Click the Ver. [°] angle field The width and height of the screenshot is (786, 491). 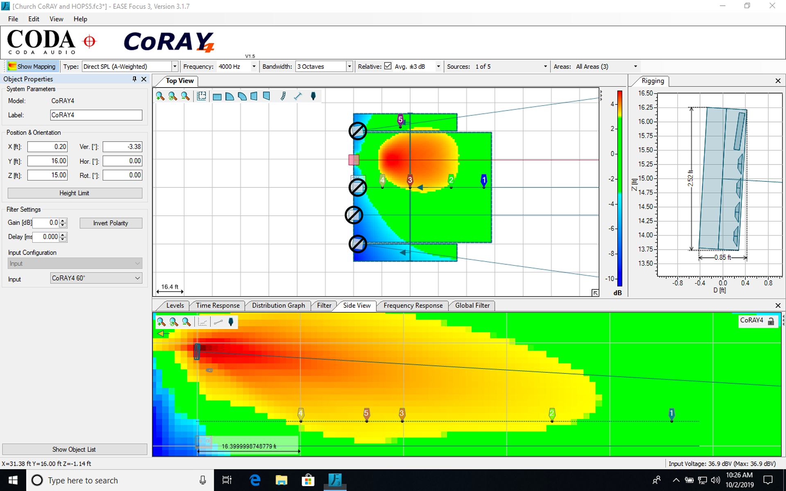122,146
